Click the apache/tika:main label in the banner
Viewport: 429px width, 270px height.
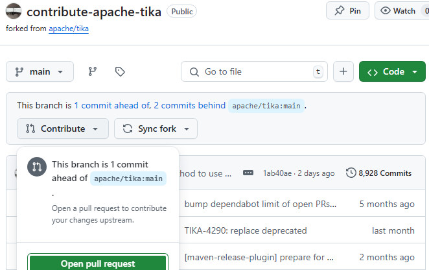tap(266, 106)
